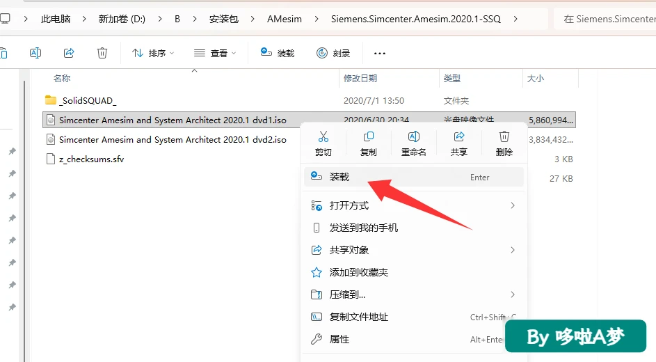Click 此电脑 in the address bar
Viewport: 656px width, 362px height.
pos(56,19)
